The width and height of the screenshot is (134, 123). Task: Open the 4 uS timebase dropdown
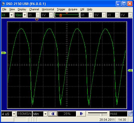tap(14, 114)
